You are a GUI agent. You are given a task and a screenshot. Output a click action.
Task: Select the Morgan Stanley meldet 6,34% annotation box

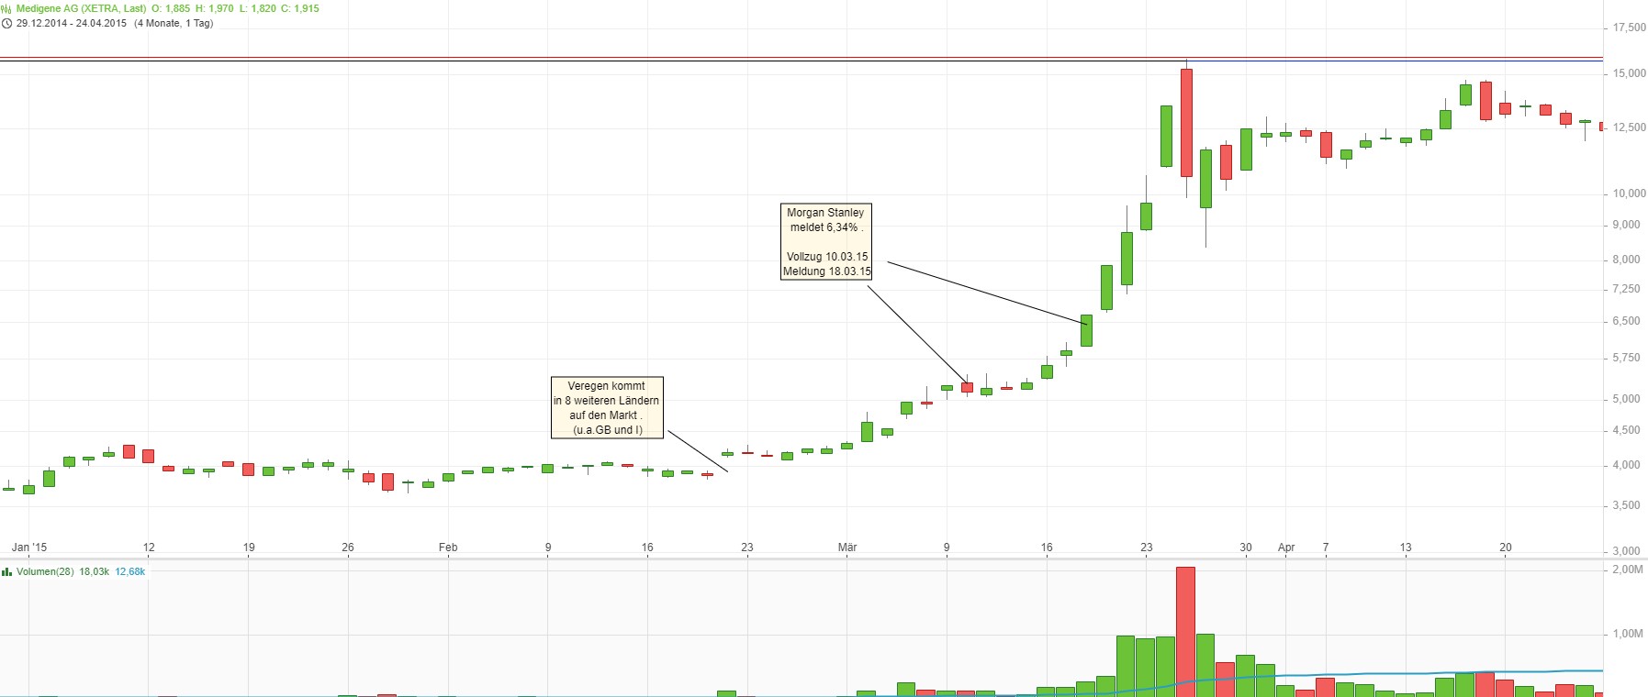pyautogui.click(x=825, y=241)
